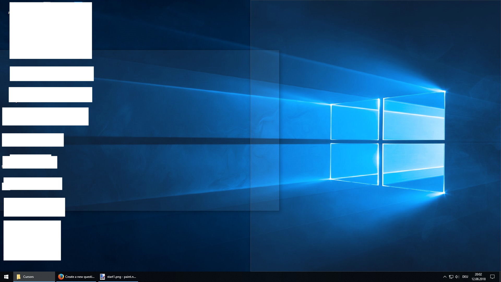The width and height of the screenshot is (501, 282).
Task: Switch to Firefox 'Create a new questi...' window
Action: tap(76, 277)
